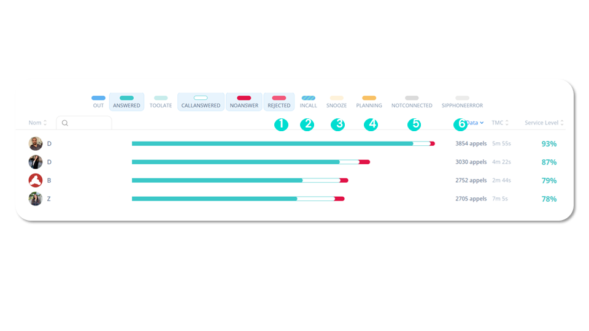
Task: Click the '5m 55s' TMC value
Action: 501,143
